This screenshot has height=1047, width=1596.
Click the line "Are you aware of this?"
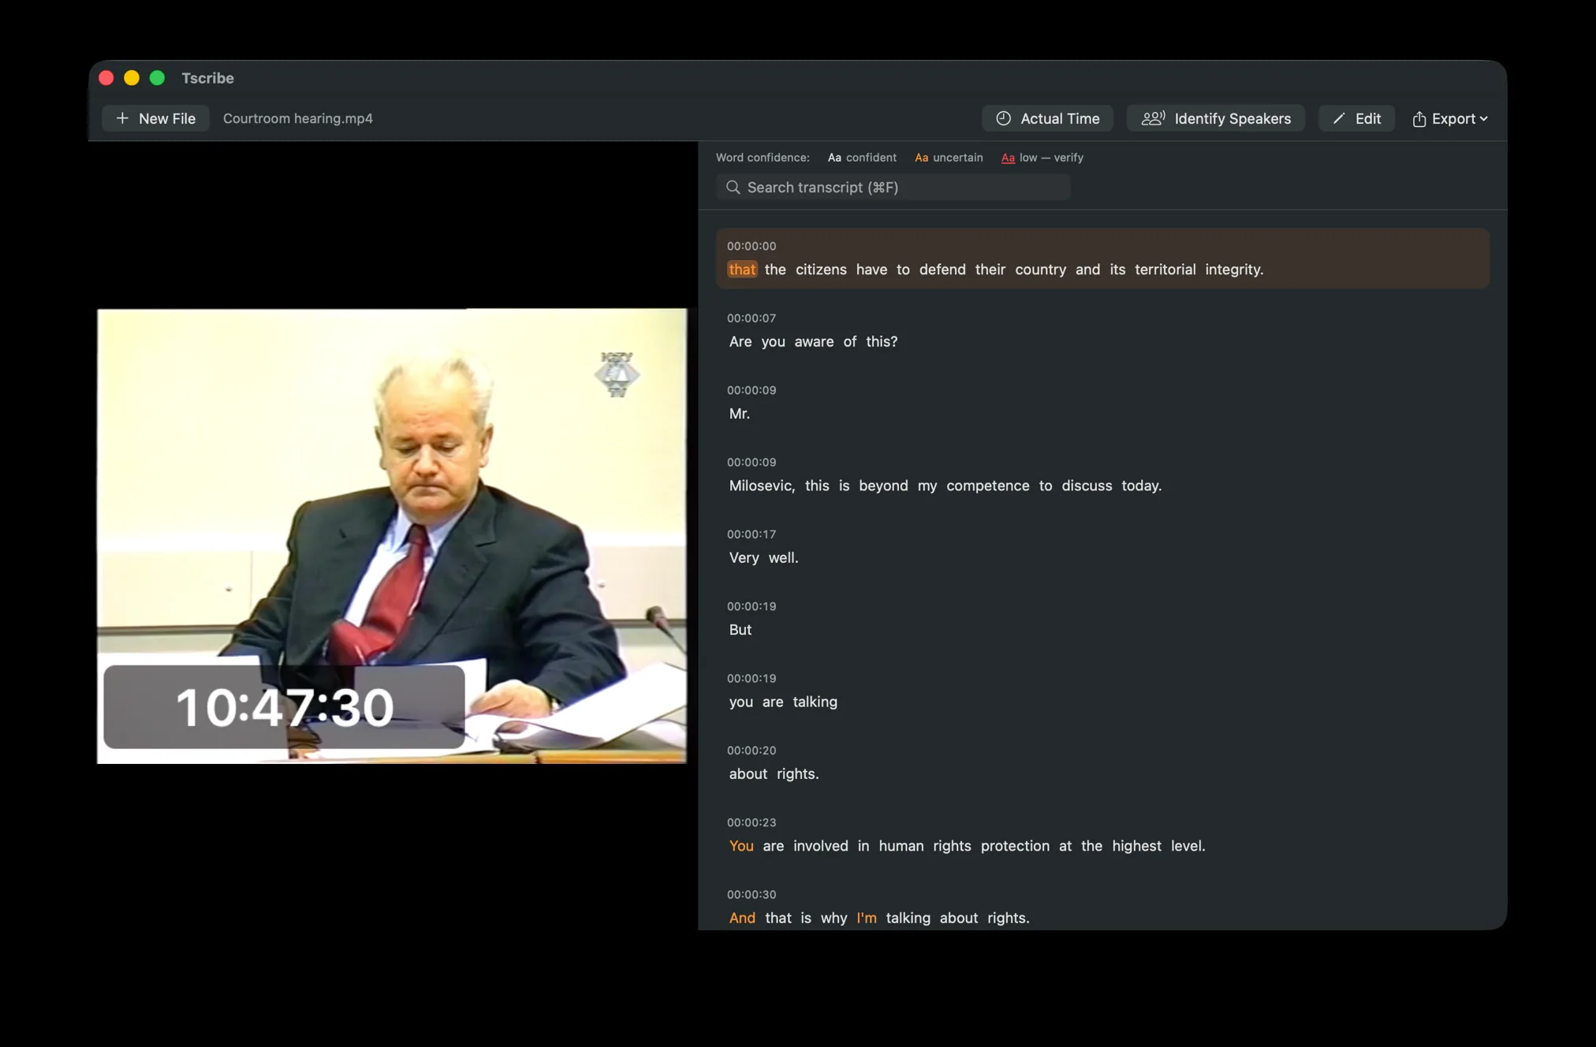tap(813, 341)
